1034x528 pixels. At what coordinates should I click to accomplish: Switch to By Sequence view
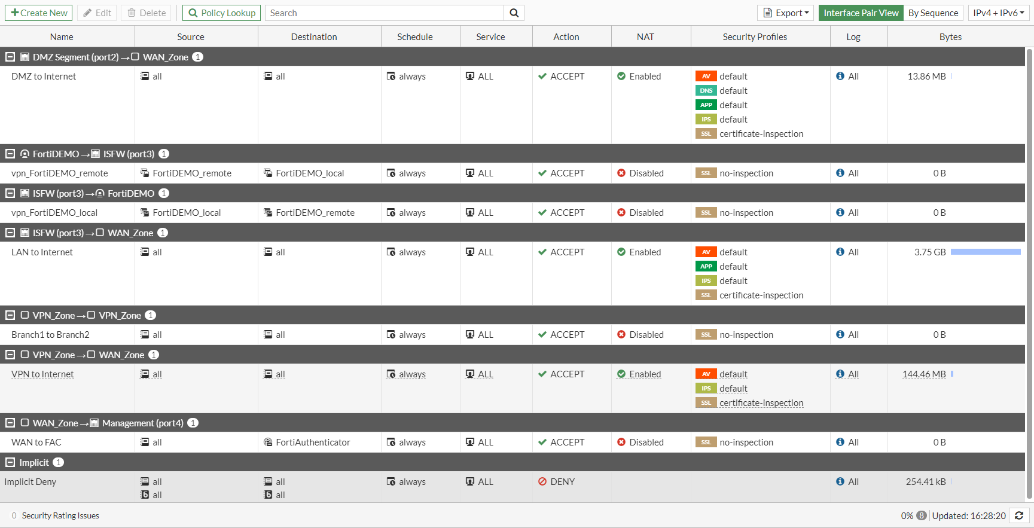click(933, 13)
